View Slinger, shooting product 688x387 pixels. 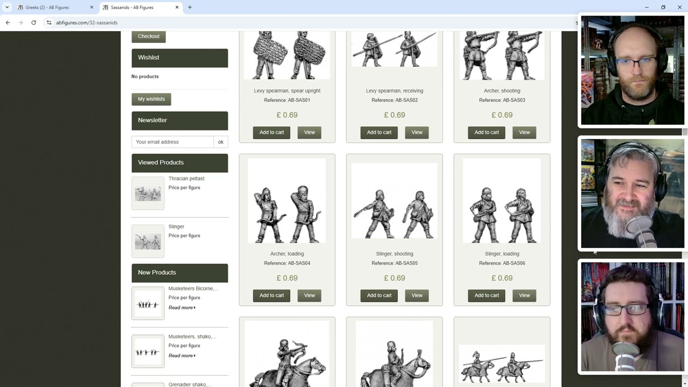pyautogui.click(x=417, y=295)
